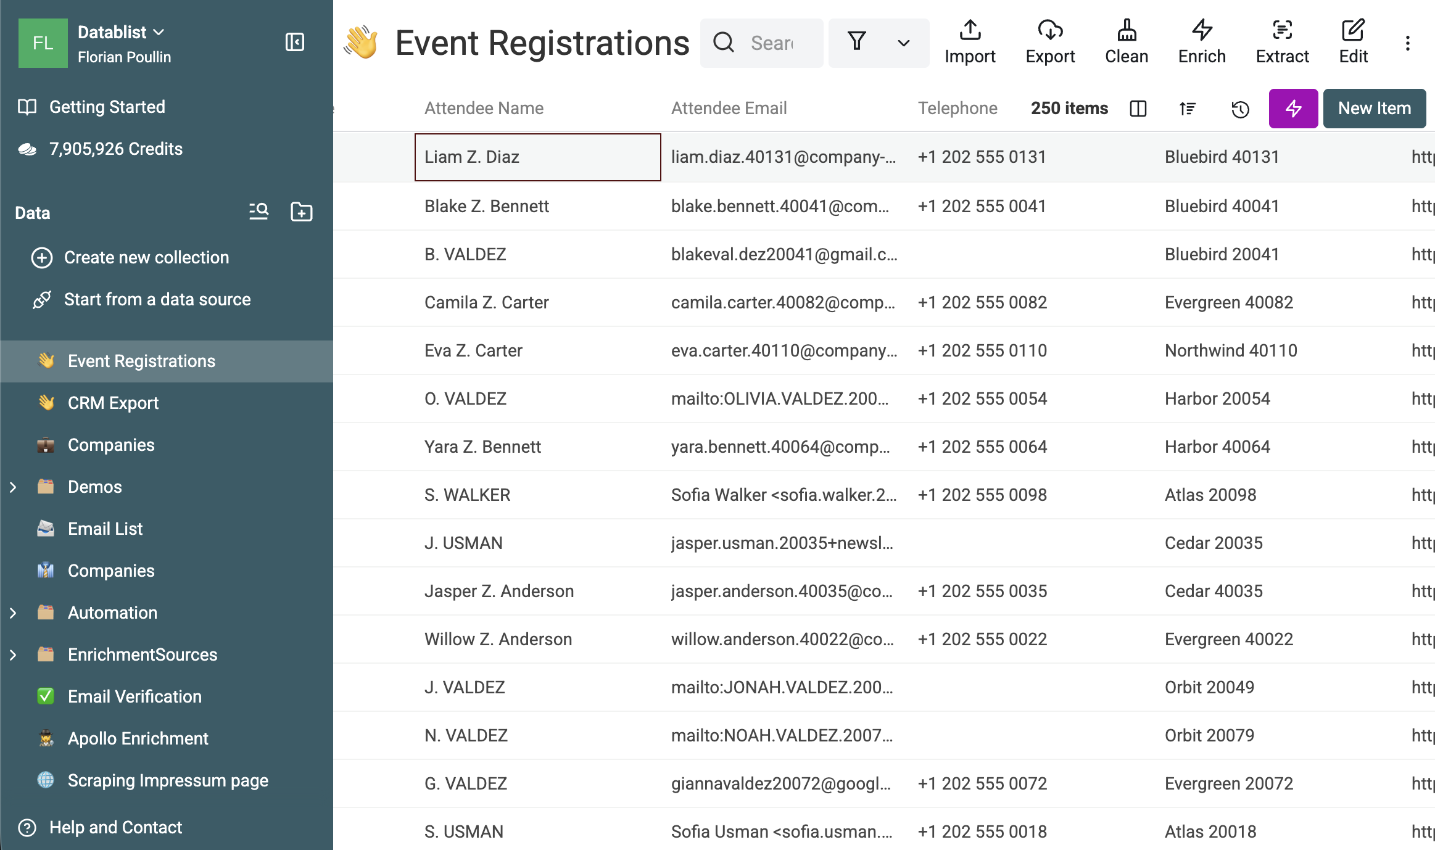Start from a data source
The width and height of the screenshot is (1435, 850).
coord(158,299)
